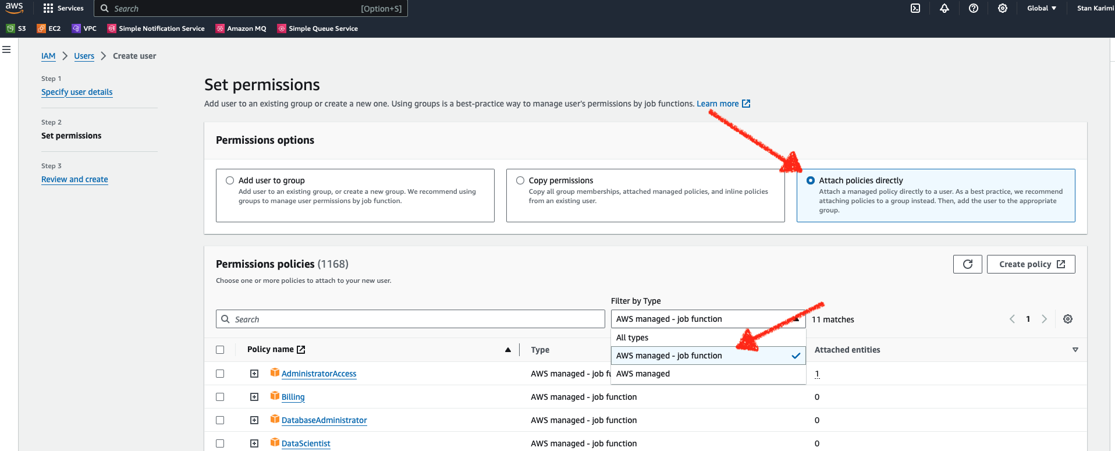Click the Create policy button
Viewport: 1115px width, 451px height.
(x=1031, y=264)
